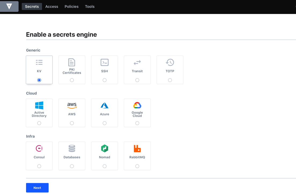Pick the RabbitMQ secrets engine
The height and width of the screenshot is (195, 296).
pos(137,155)
